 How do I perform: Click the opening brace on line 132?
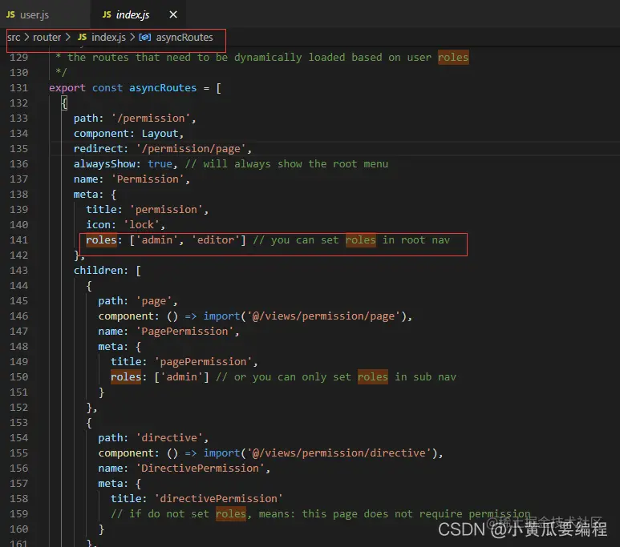(x=64, y=103)
